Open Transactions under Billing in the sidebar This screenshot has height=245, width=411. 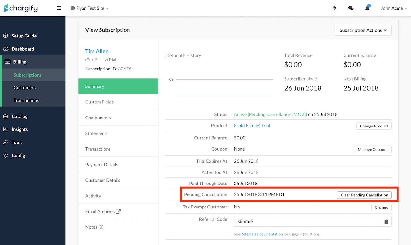point(33,100)
